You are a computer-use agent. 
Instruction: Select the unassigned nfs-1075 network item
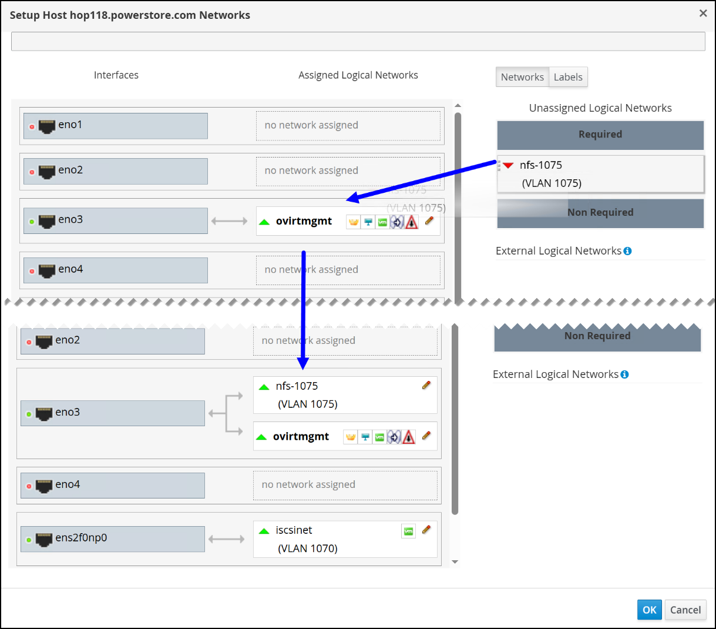[600, 174]
